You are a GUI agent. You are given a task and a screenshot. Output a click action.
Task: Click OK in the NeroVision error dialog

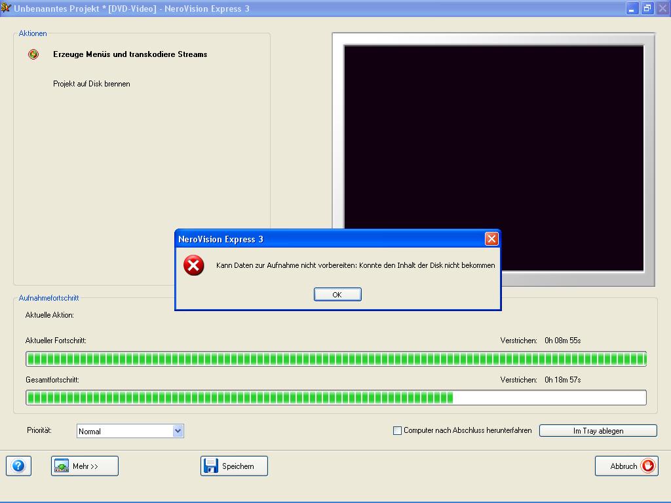click(x=337, y=294)
